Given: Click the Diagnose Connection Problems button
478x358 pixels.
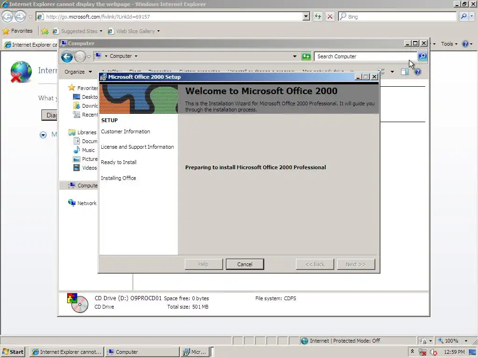Looking at the screenshot, I should [49, 115].
